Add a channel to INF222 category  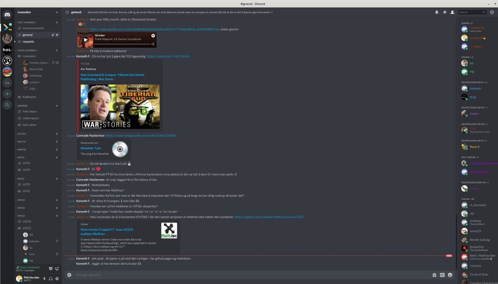click(x=57, y=216)
